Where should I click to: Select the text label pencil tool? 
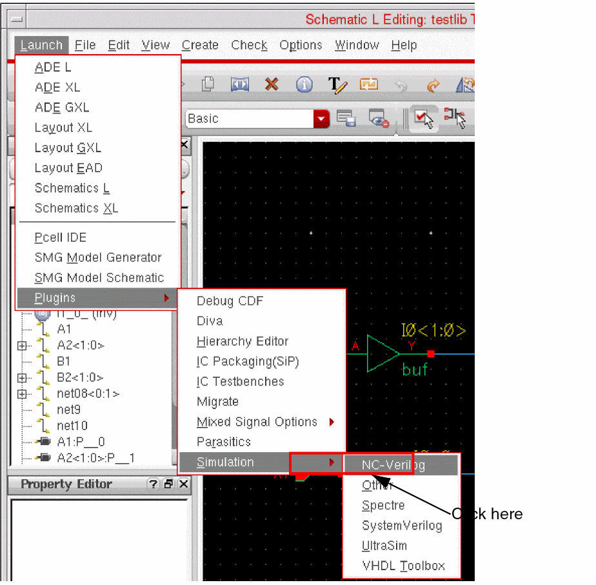tap(337, 84)
